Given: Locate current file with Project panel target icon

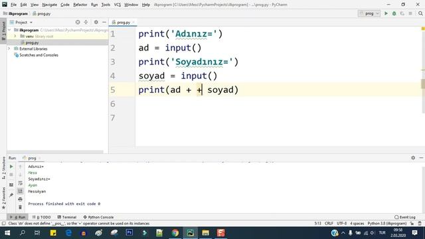Looking at the screenshot, I should pyautogui.click(x=78, y=22).
